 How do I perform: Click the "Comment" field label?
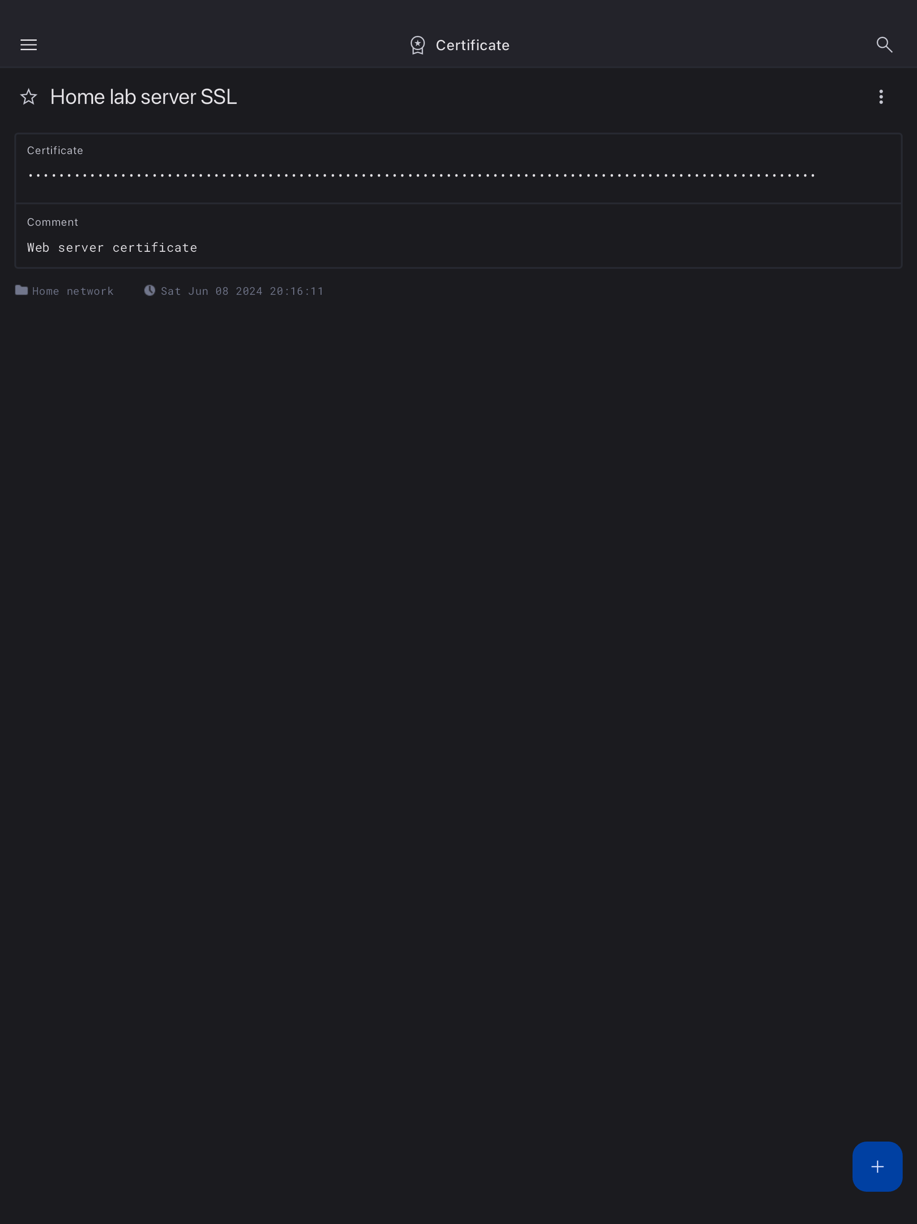[52, 222]
